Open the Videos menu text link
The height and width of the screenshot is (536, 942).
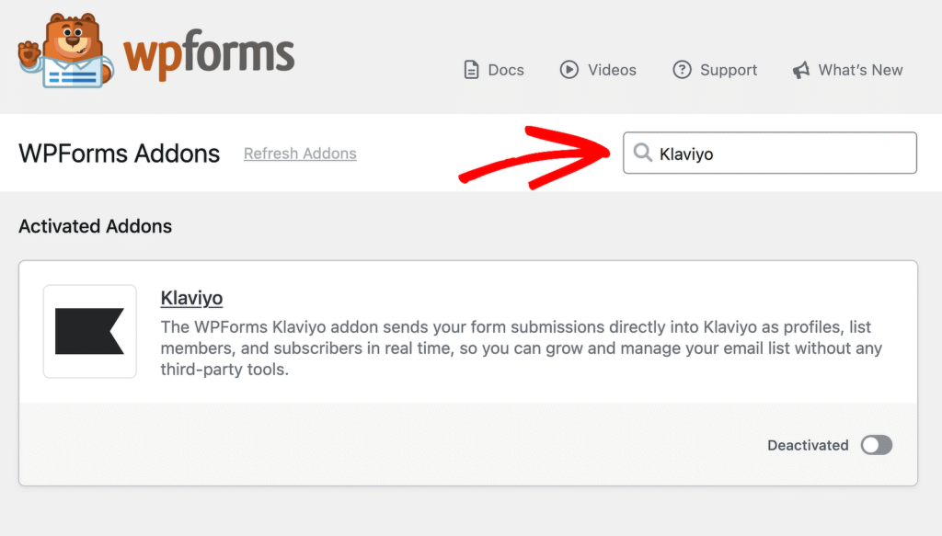(x=612, y=70)
